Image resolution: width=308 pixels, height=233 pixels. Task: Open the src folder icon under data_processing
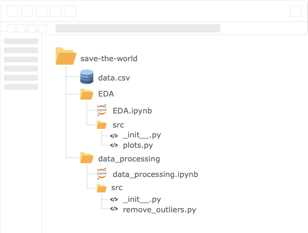(x=101, y=188)
